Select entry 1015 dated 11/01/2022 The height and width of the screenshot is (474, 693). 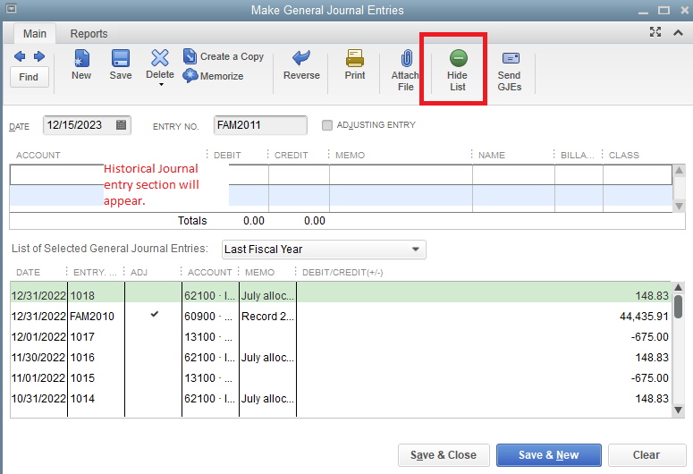click(x=341, y=378)
